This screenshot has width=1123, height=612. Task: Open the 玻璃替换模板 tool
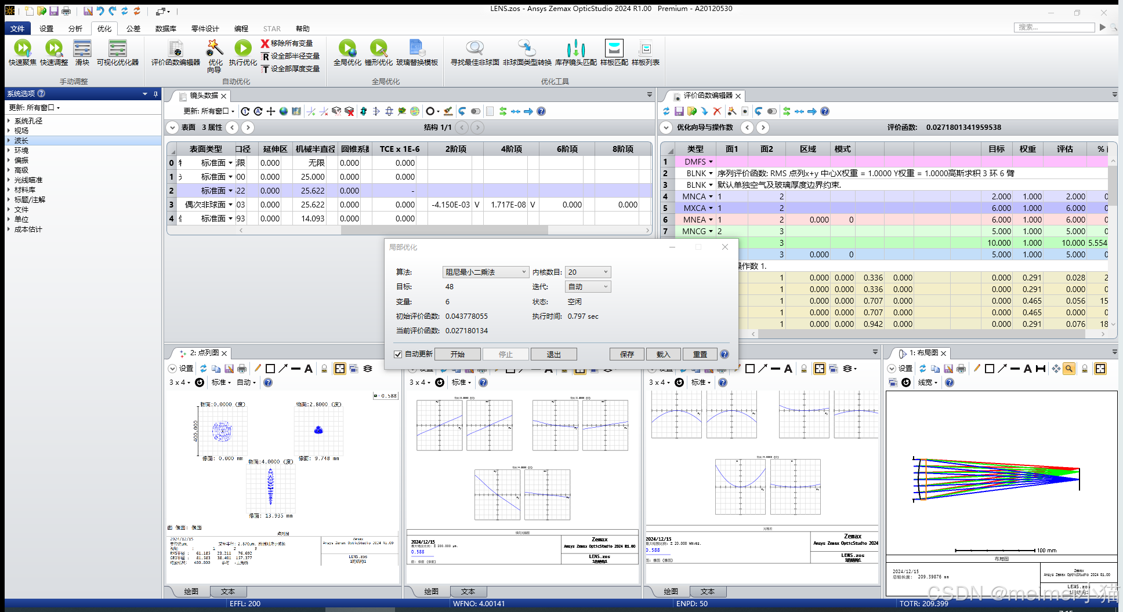(x=417, y=52)
